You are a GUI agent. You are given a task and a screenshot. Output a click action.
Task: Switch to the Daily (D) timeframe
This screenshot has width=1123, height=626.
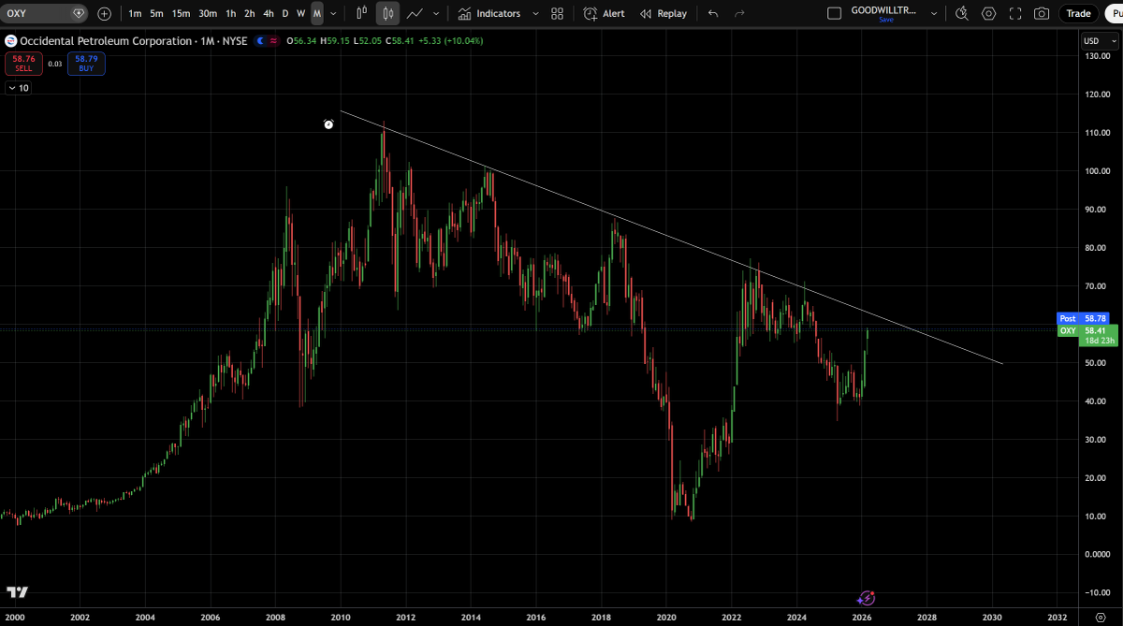[x=285, y=14]
